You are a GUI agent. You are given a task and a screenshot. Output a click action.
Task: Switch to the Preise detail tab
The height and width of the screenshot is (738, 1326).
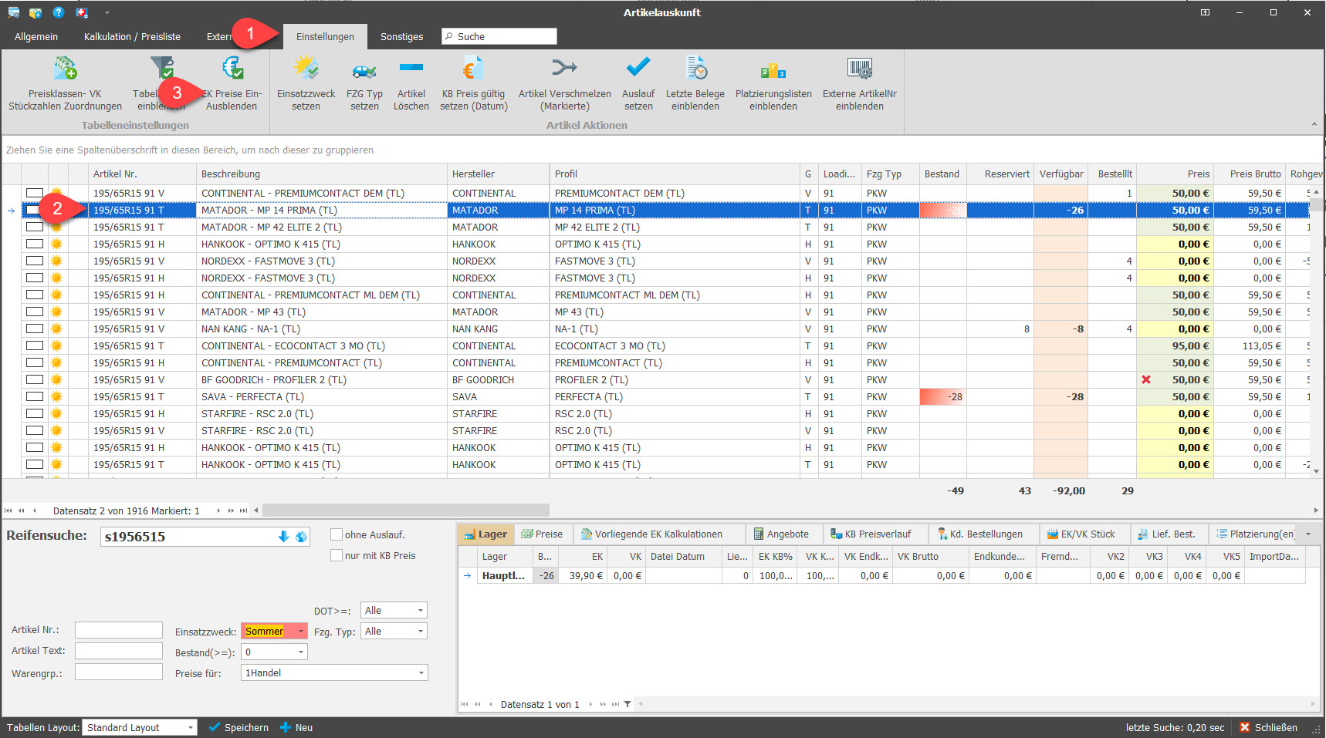[542, 534]
